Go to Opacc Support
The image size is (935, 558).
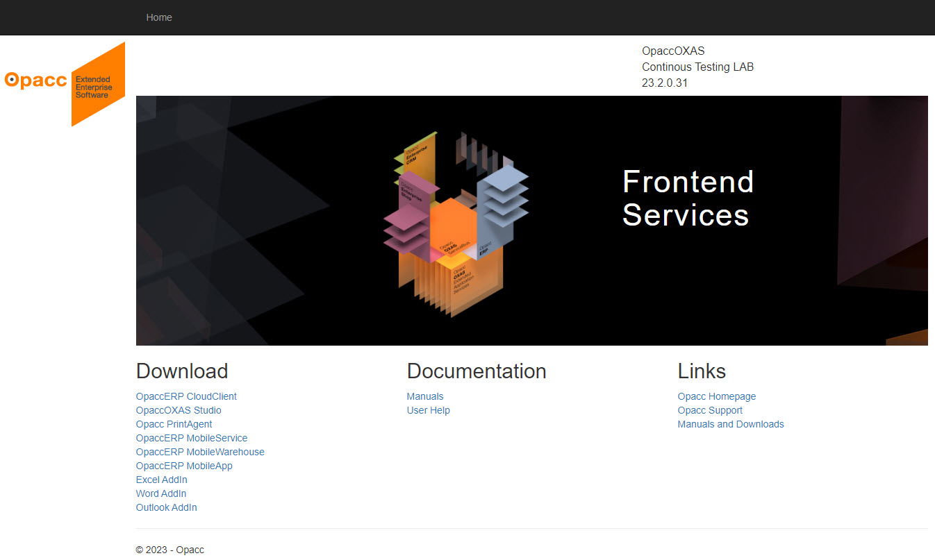pos(710,410)
